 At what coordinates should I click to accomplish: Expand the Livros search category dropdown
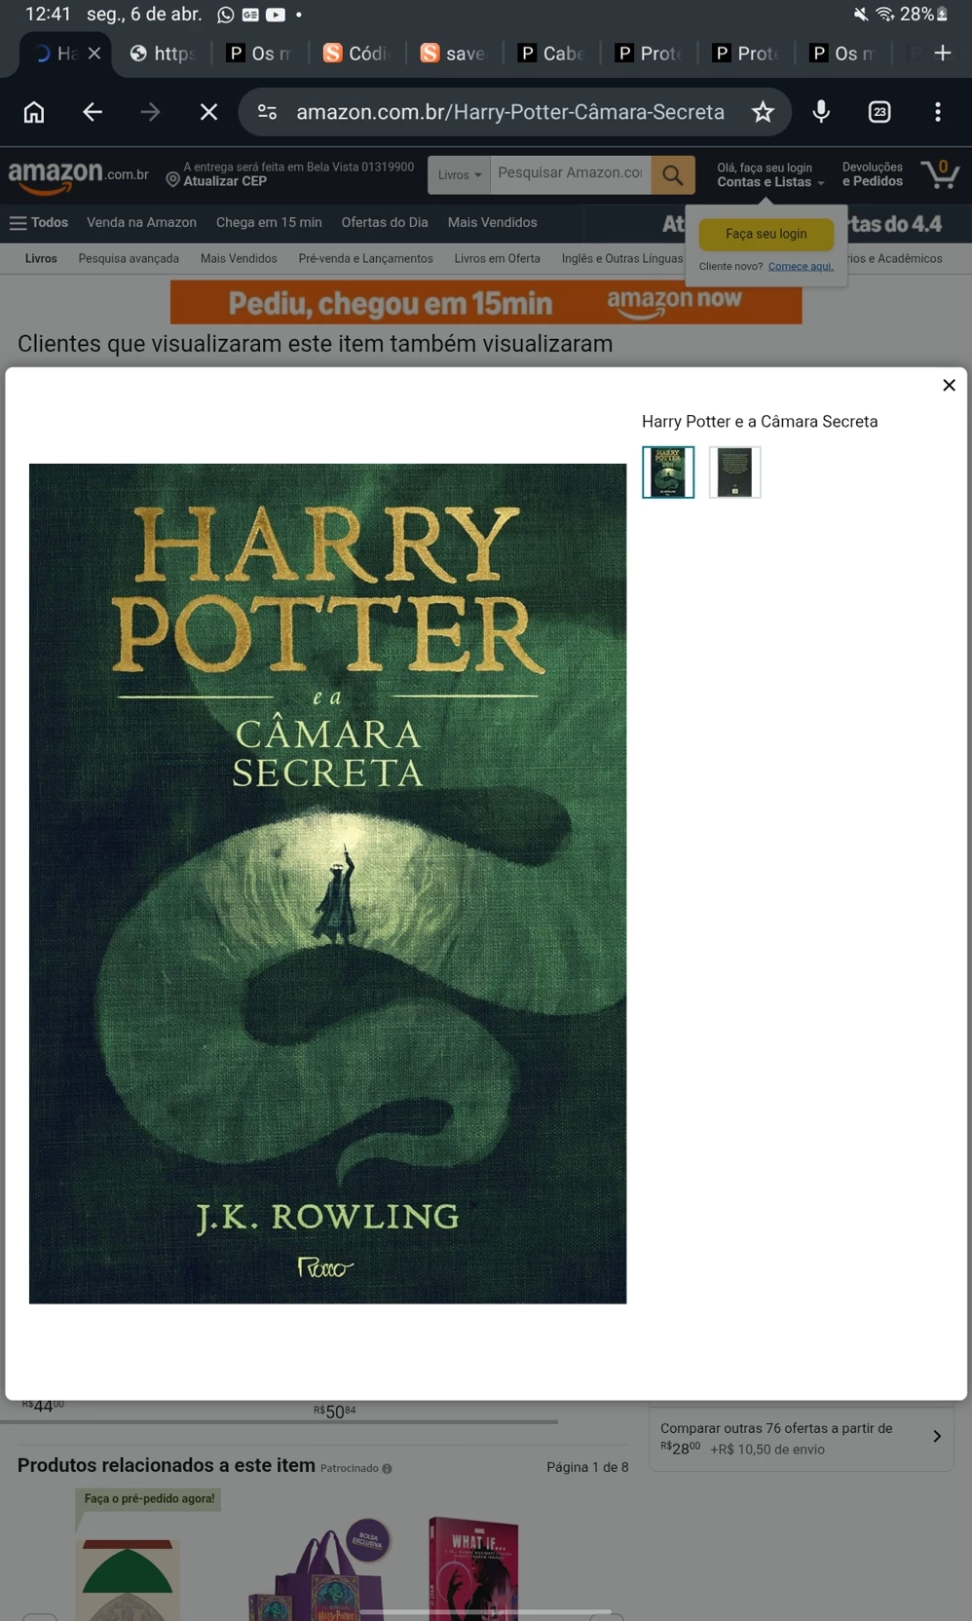point(459,175)
